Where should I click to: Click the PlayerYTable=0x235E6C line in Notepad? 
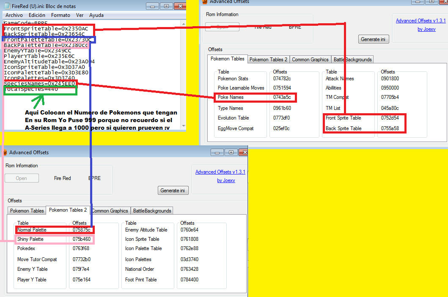pyautogui.click(x=39, y=56)
